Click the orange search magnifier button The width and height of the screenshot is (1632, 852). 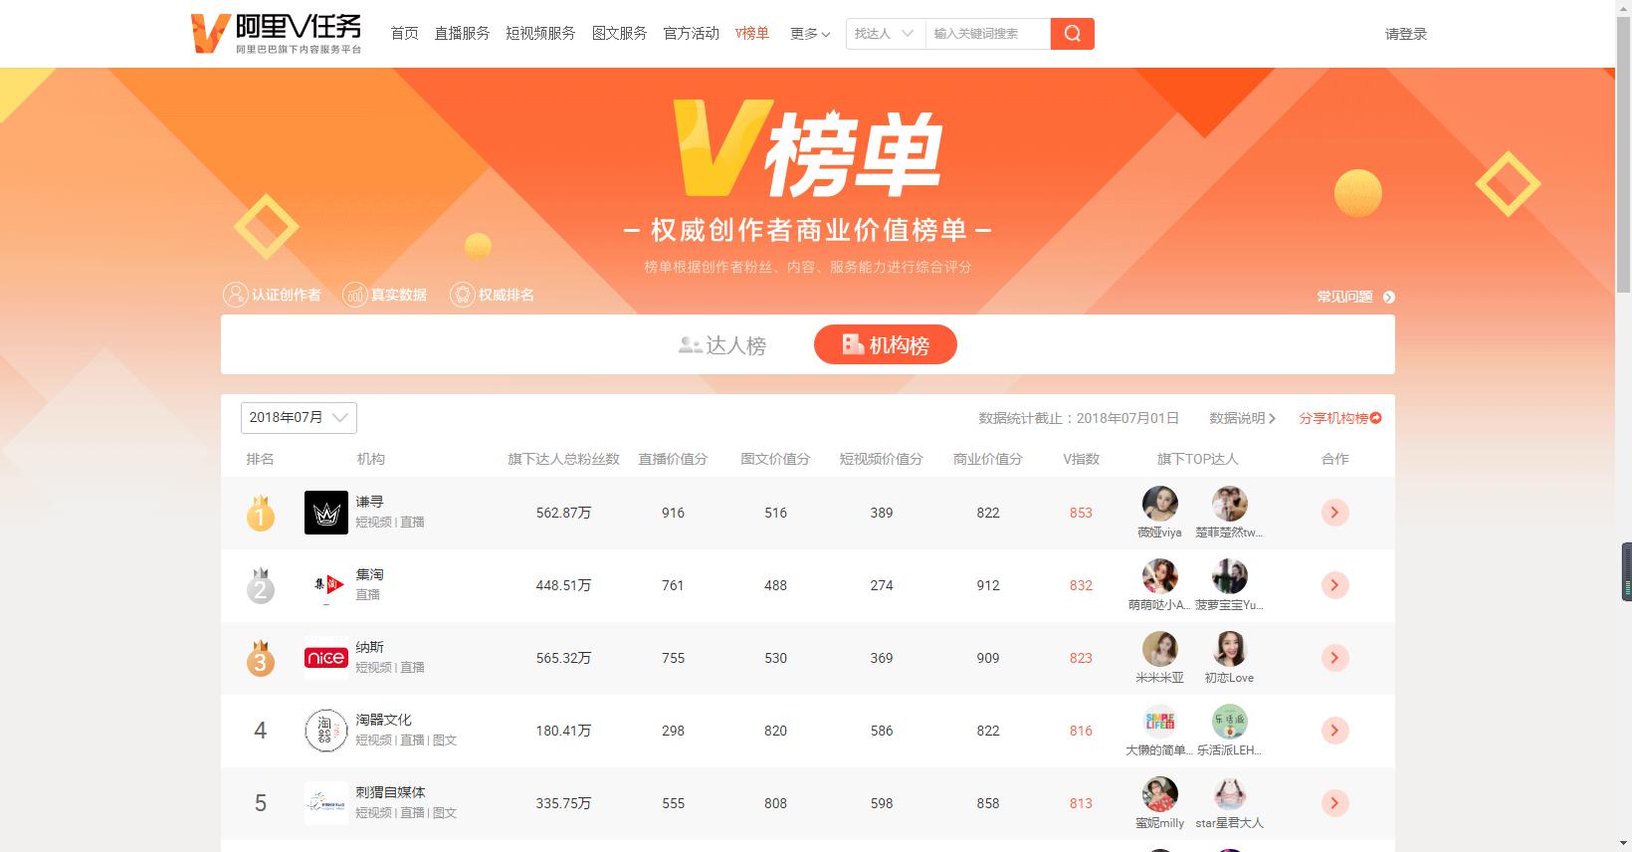click(x=1072, y=34)
